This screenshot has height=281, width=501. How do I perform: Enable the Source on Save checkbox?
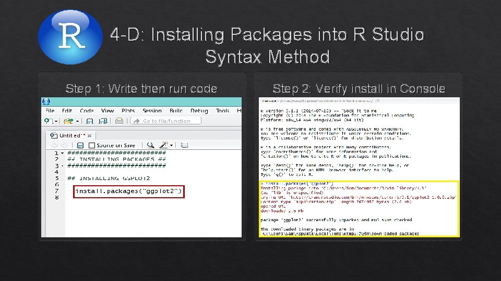pyautogui.click(x=92, y=145)
